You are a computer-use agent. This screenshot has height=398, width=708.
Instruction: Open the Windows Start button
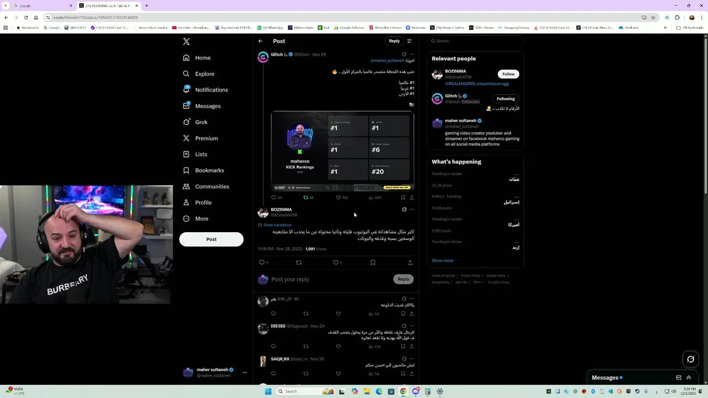pyautogui.click(x=268, y=391)
